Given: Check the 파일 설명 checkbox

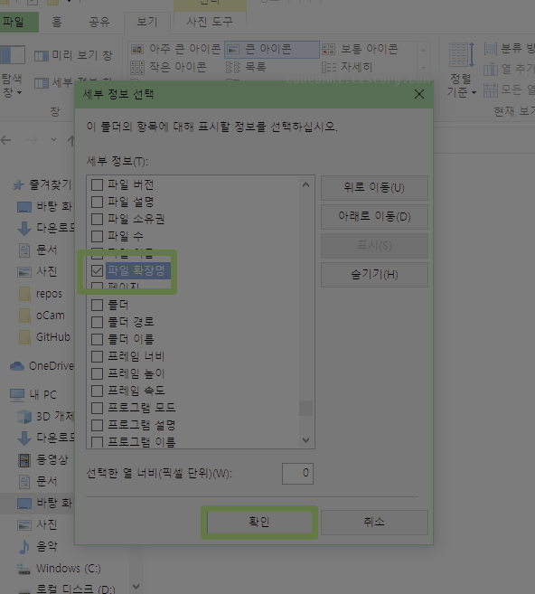Looking at the screenshot, I should pos(97,202).
